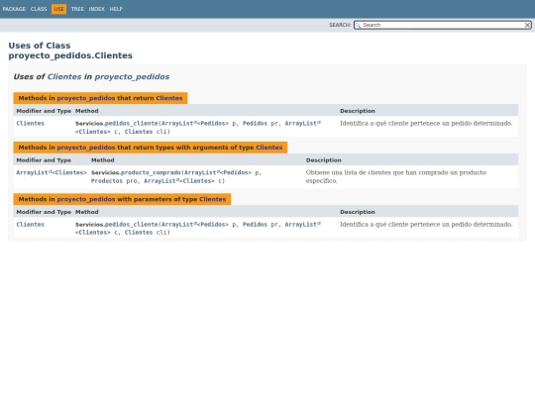Image resolution: width=535 pixels, height=401 pixels.
Task: Click 'Obtiene una lista de clientes' description text
Action: [395, 176]
